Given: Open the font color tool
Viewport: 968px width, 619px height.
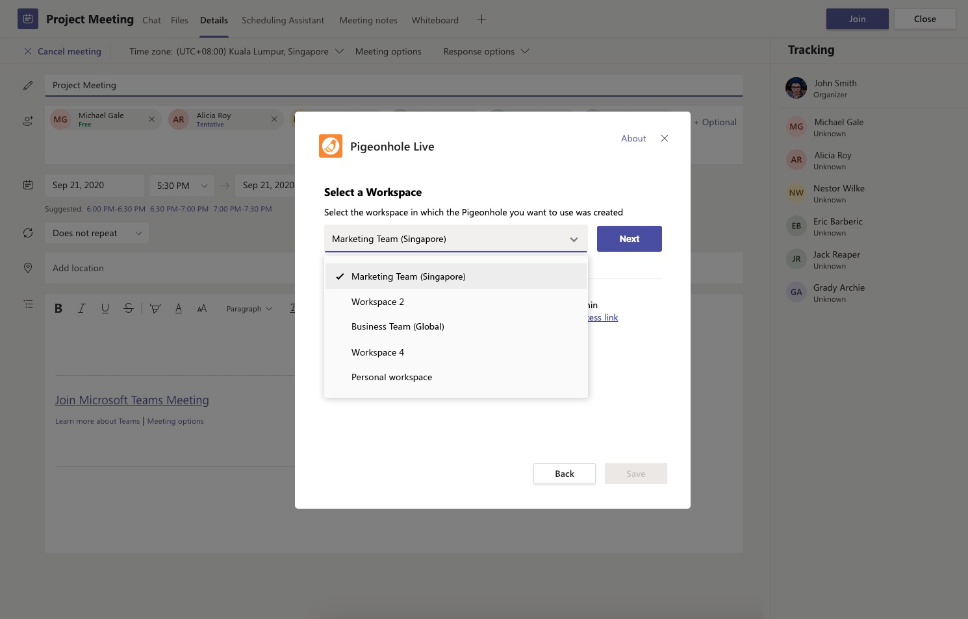Looking at the screenshot, I should click(x=179, y=308).
